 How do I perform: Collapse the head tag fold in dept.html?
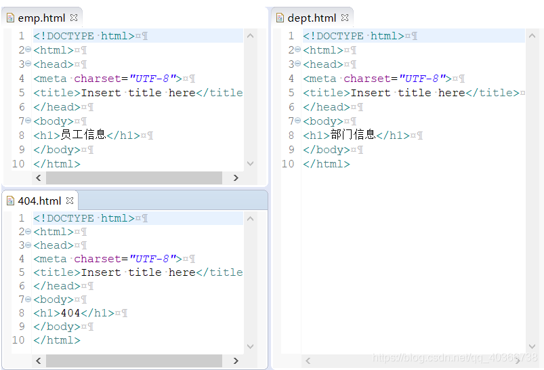pyautogui.click(x=297, y=64)
